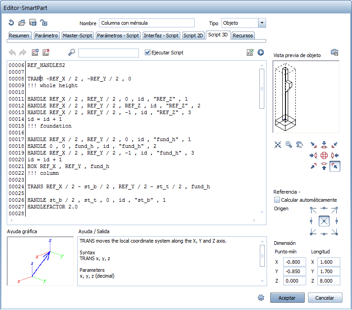This screenshot has height=310, width=352.
Task: Activate the zoom magnifier in preview tools
Action: click(x=289, y=145)
